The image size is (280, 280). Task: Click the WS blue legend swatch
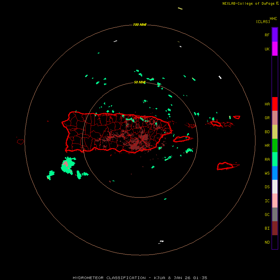tap(275, 173)
